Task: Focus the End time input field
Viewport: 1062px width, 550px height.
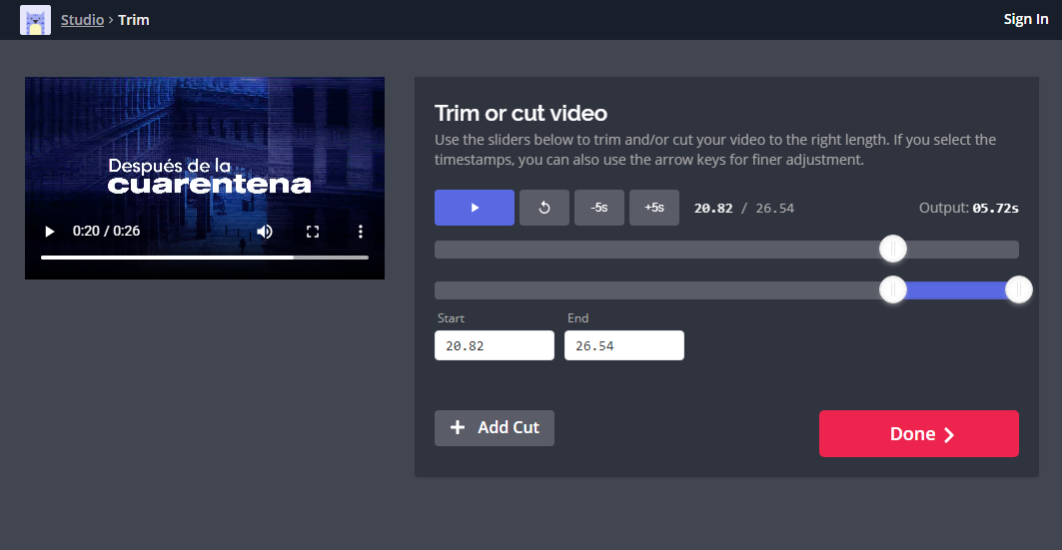Action: pos(623,345)
